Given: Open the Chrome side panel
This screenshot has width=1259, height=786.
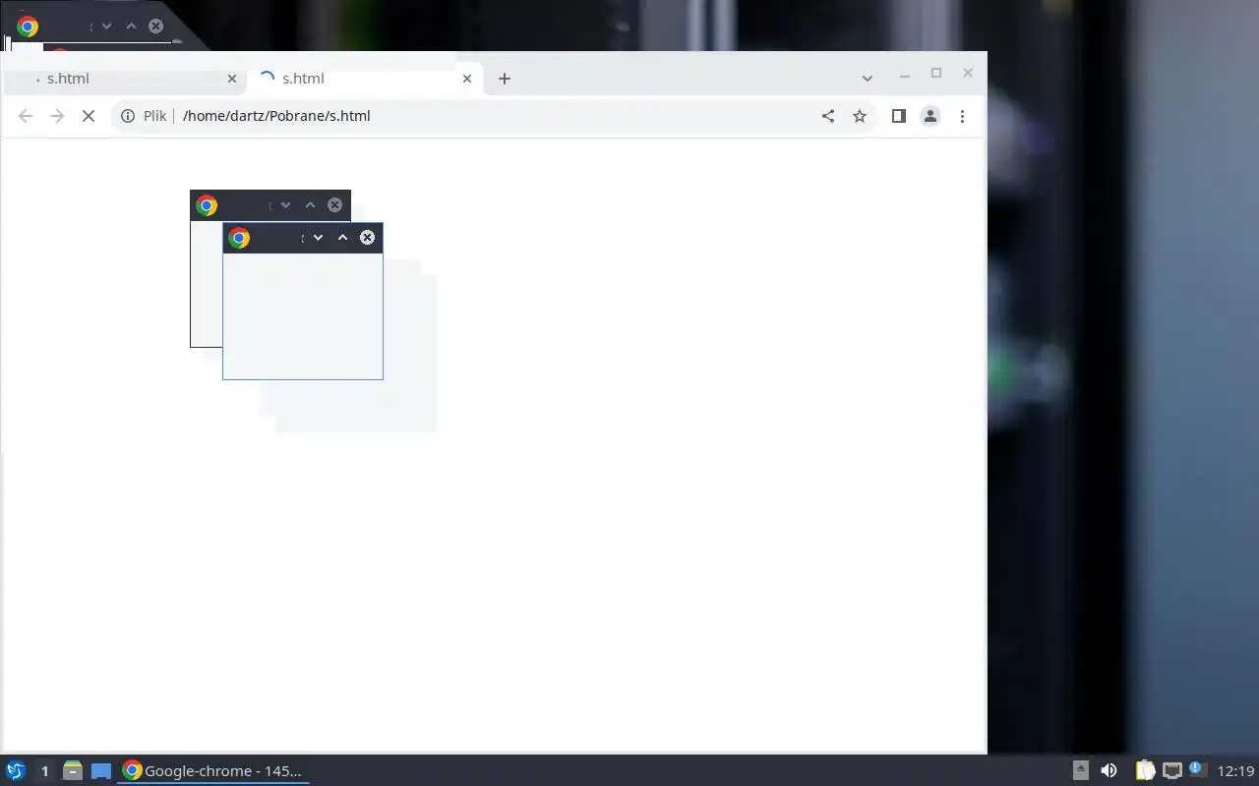Looking at the screenshot, I should click(x=898, y=116).
